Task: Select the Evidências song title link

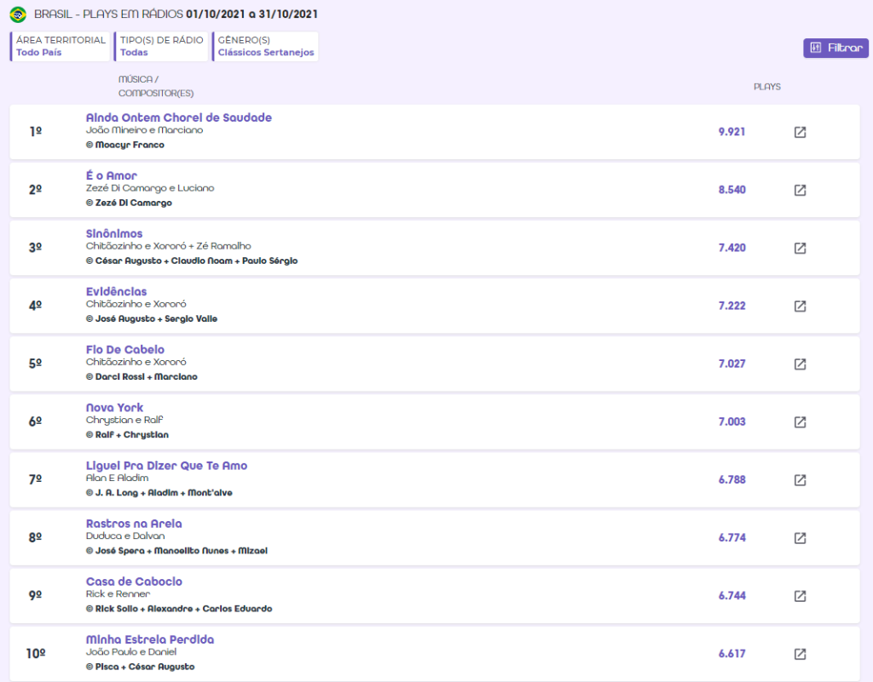Action: (x=116, y=291)
